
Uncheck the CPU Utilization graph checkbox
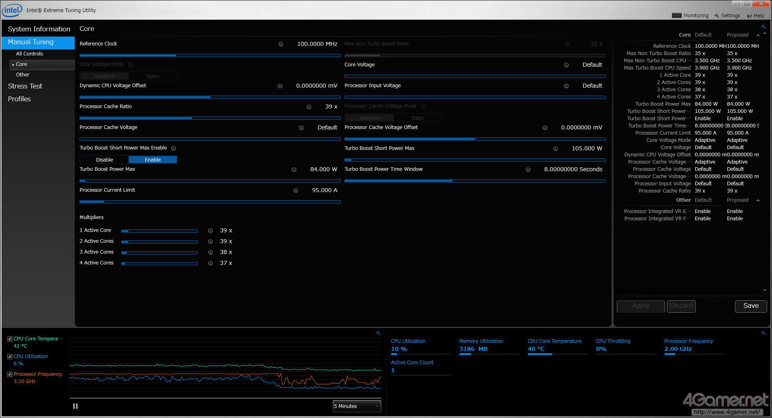[x=10, y=357]
